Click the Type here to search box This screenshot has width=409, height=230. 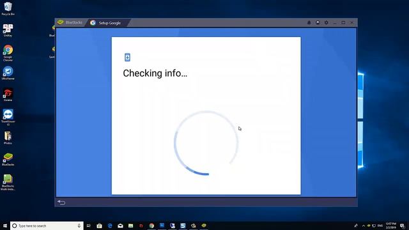[x=47, y=226]
